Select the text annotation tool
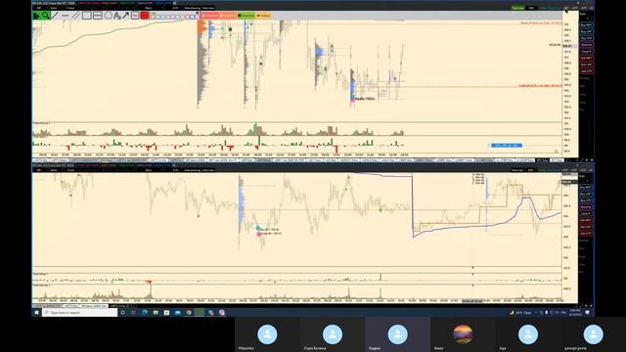The width and height of the screenshot is (626, 352). 117,16
